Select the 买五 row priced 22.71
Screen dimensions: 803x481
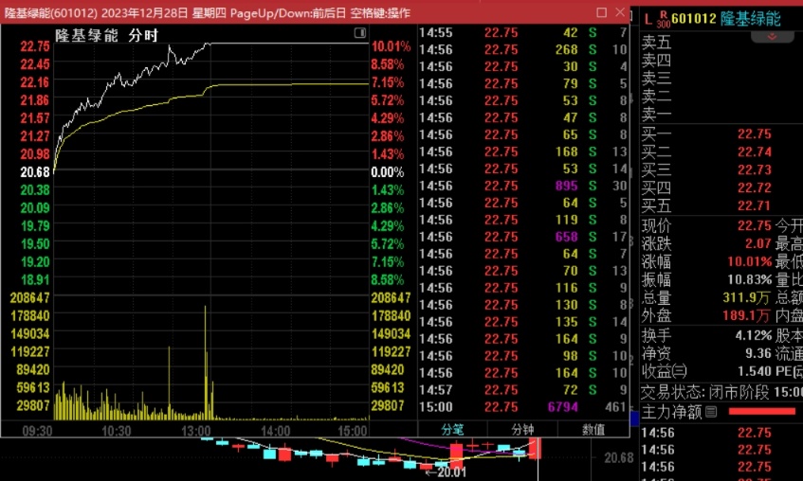tap(721, 205)
